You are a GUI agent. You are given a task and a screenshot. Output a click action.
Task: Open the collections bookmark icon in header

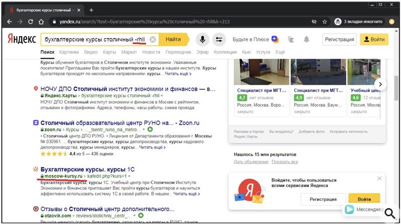pyautogui.click(x=291, y=40)
